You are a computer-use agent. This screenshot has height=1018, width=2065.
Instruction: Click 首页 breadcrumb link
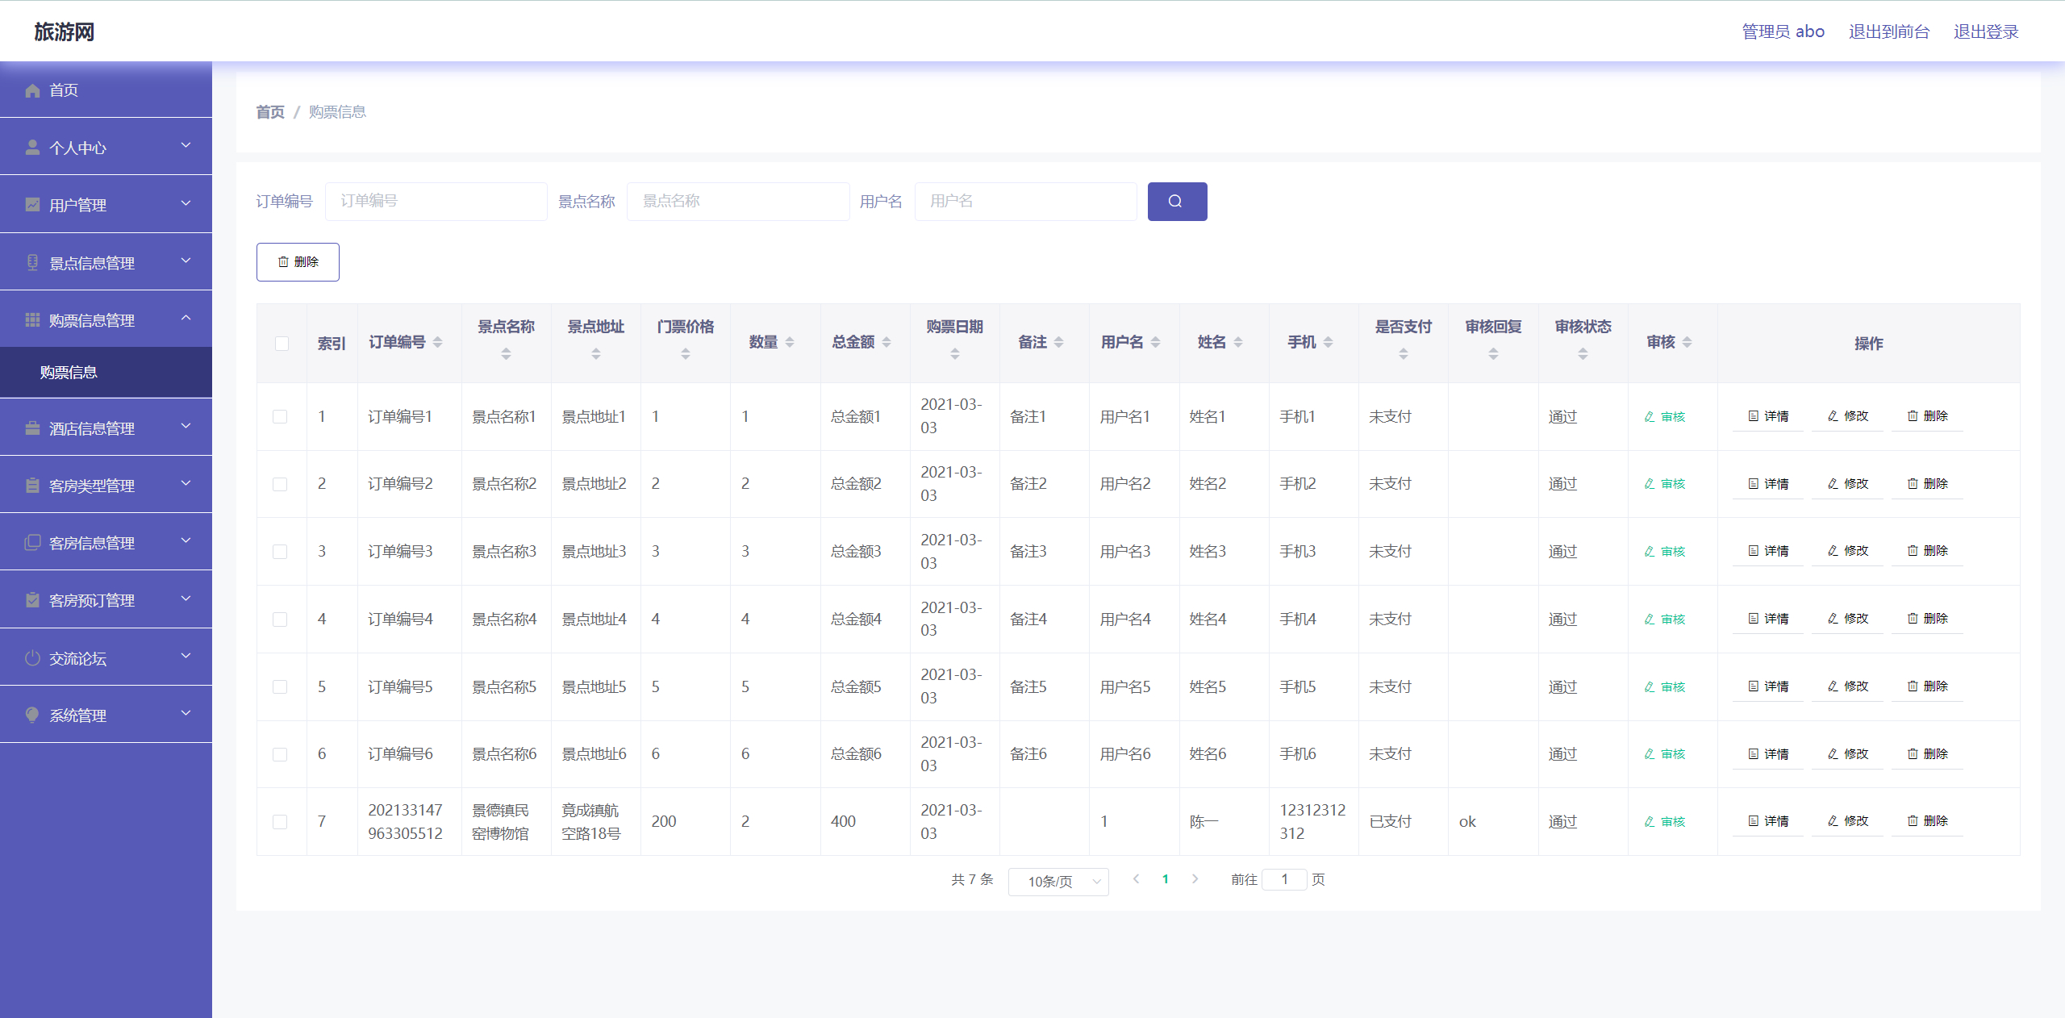[270, 112]
